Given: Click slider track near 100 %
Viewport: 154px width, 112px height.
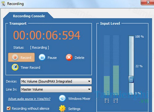Looking at the screenshot, I should click(x=131, y=37).
